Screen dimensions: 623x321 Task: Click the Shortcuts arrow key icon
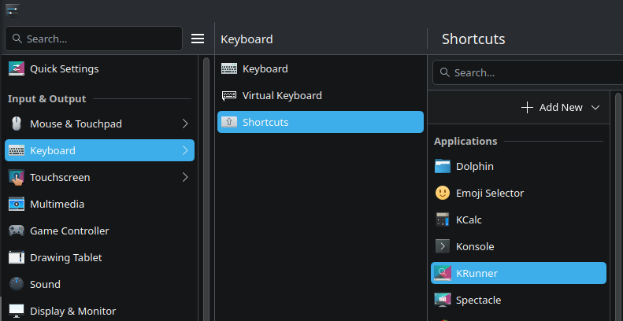229,122
